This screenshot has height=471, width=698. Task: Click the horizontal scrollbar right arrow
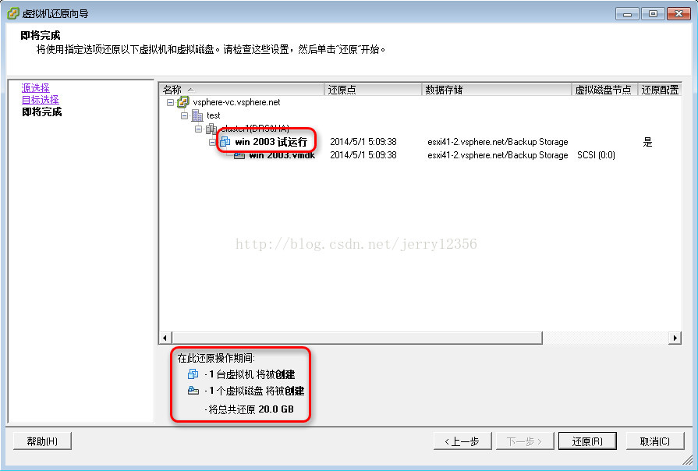point(675,338)
